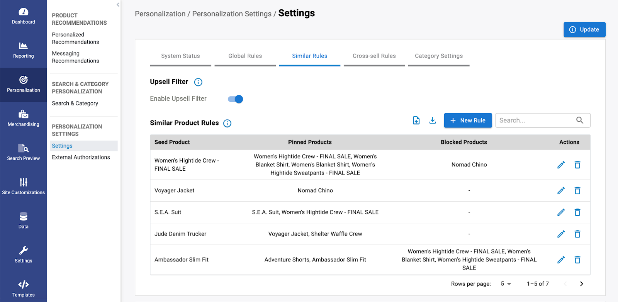This screenshot has width=618, height=302.
Task: Open the Templates section
Action: point(23,289)
